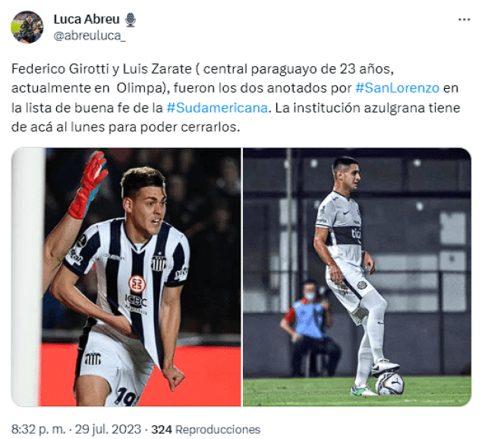
Task: Open Luca Abreu's round profile picture
Action: click(x=27, y=27)
